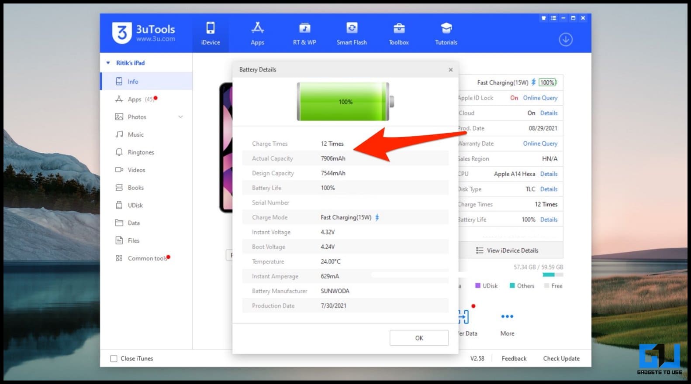The height and width of the screenshot is (384, 691).
Task: Click the UDisk icon
Action: click(x=119, y=205)
